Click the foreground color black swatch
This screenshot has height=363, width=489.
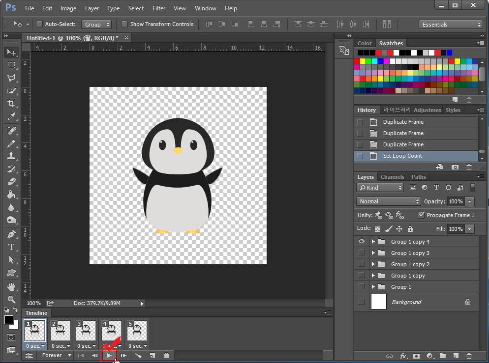coord(8,320)
